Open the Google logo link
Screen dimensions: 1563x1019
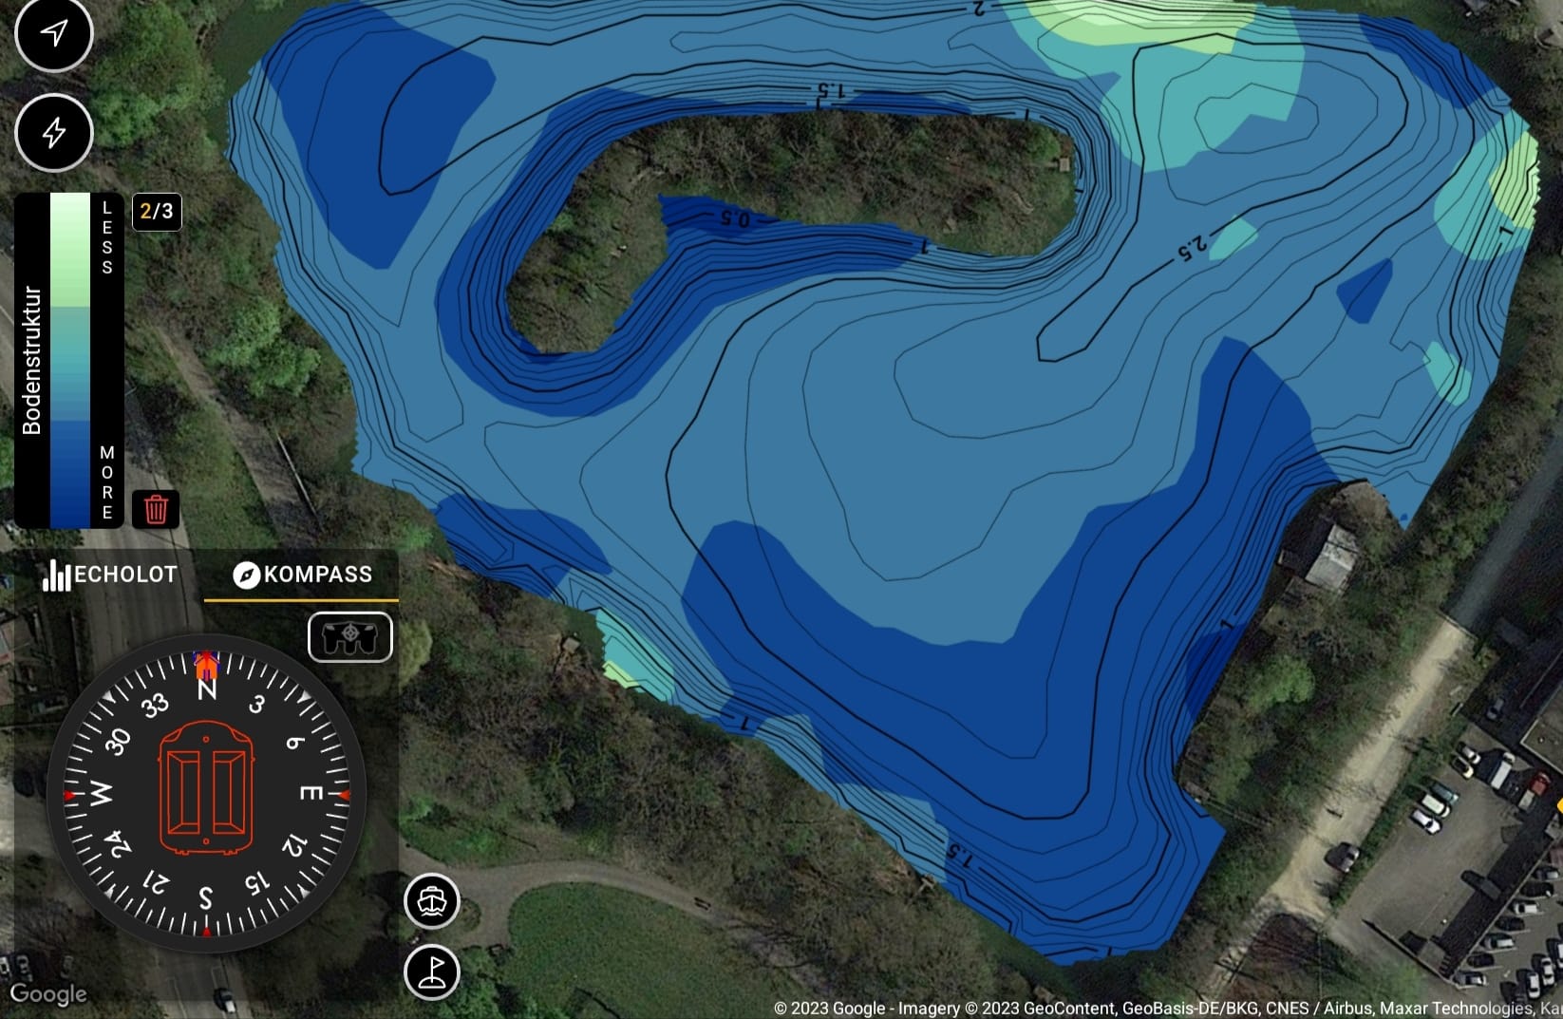point(48,993)
